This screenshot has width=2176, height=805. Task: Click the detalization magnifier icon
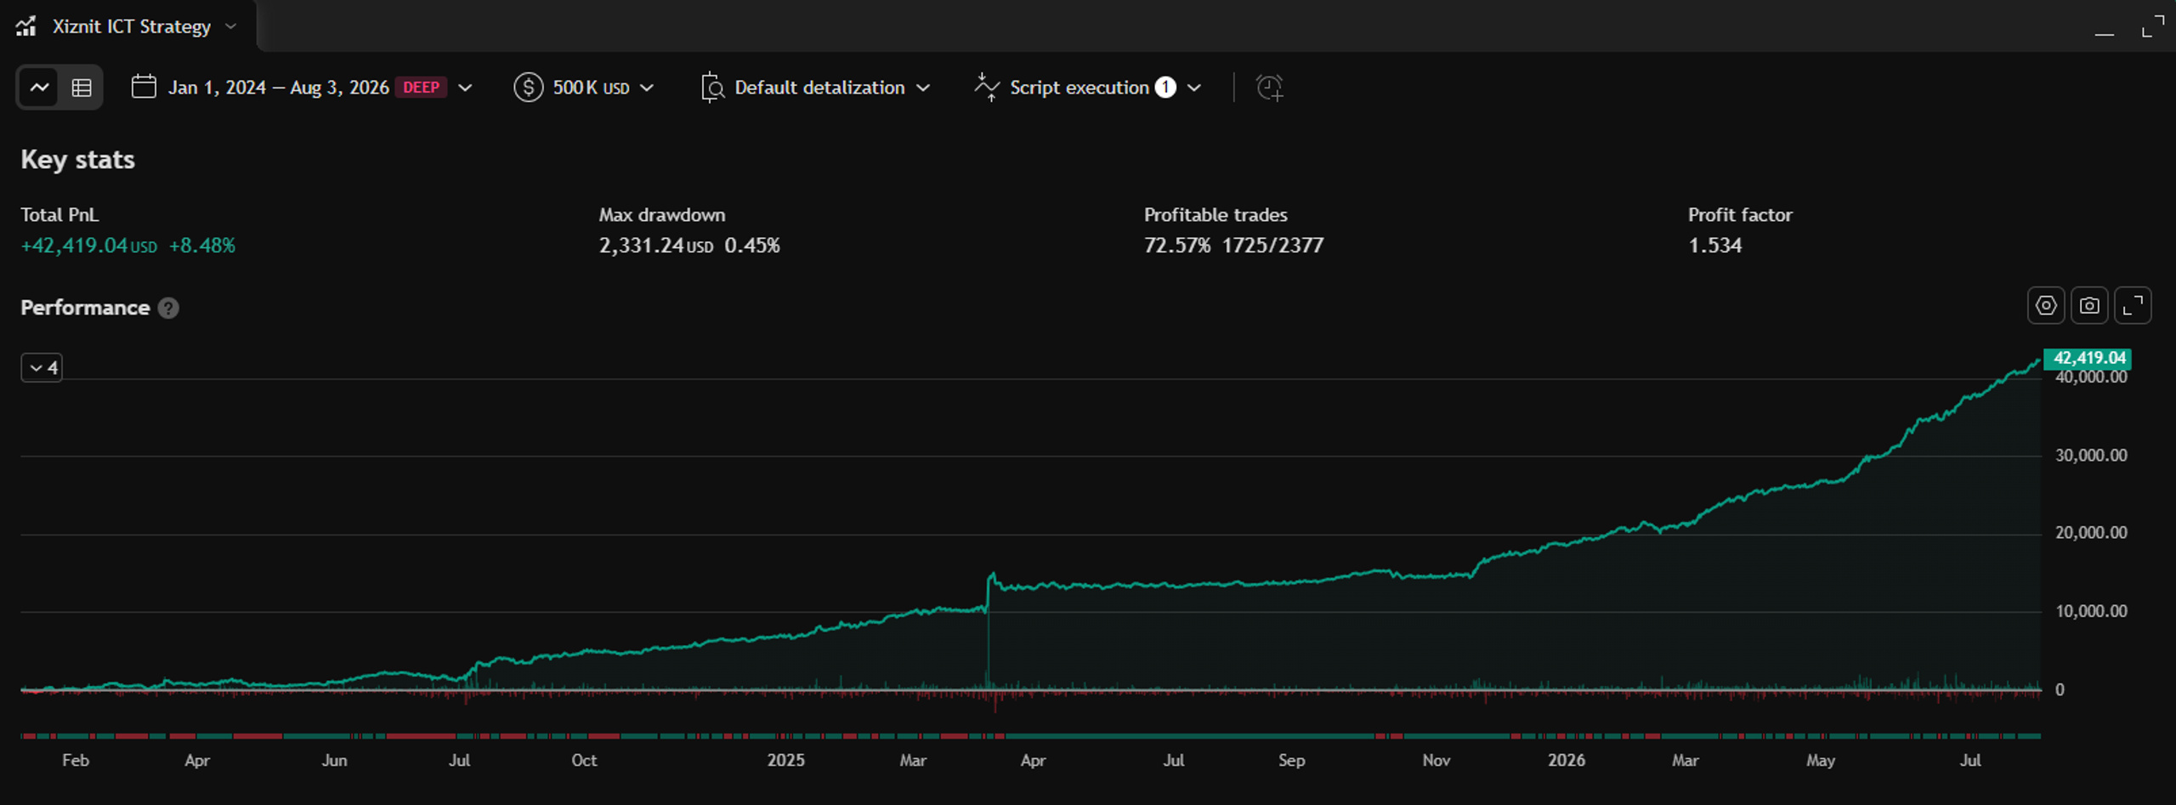click(x=712, y=88)
